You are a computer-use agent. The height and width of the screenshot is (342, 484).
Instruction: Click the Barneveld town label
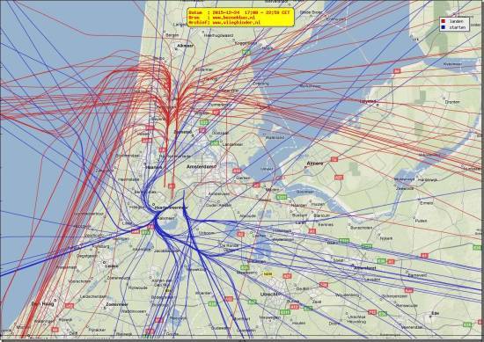417,275
